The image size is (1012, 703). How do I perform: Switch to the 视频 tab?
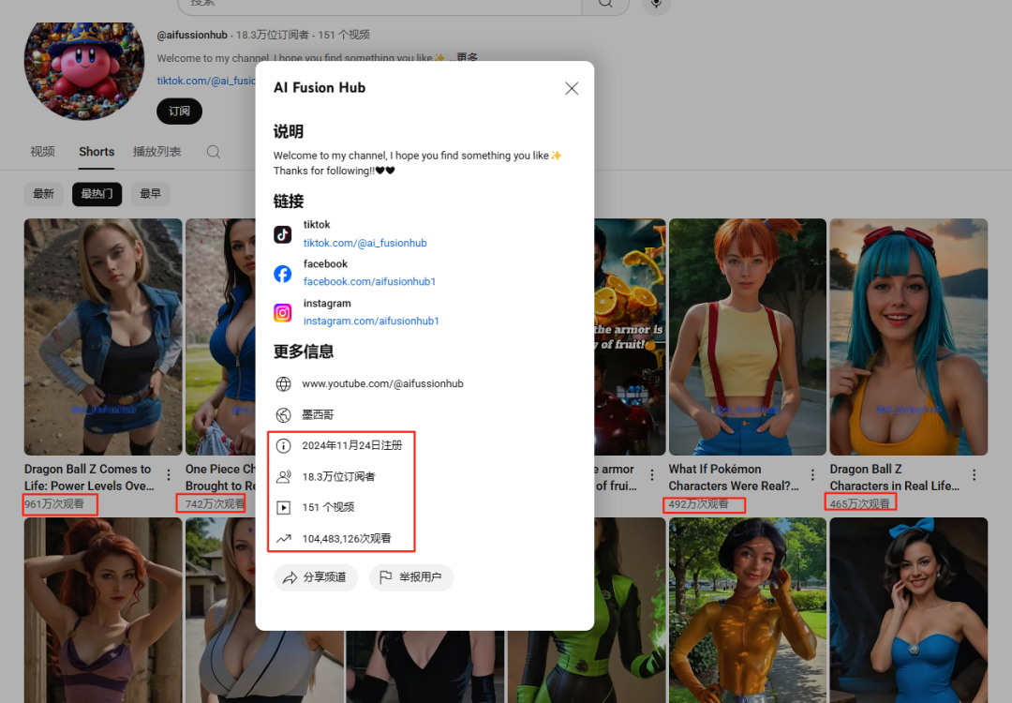(42, 152)
